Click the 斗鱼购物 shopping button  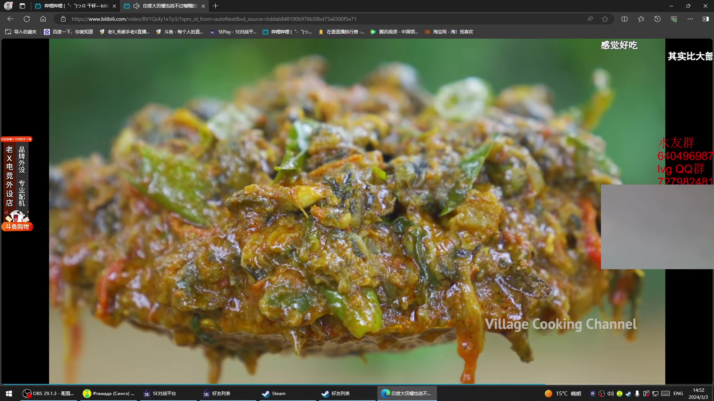[17, 226]
